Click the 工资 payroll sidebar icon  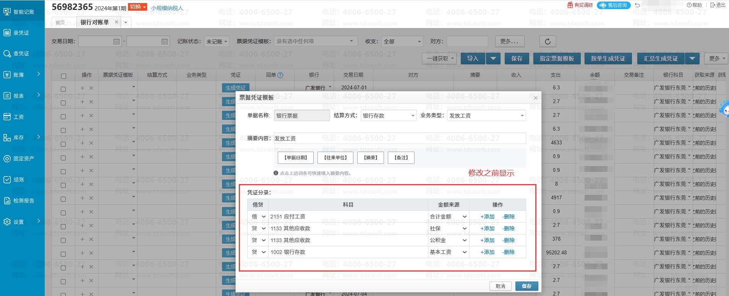[7, 117]
